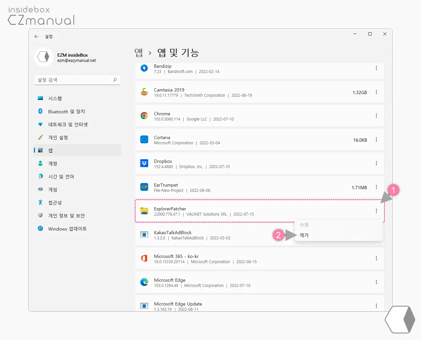The height and width of the screenshot is (340, 421).
Task: Select the Windows 업데이트 sidebar item
Action: (67, 229)
